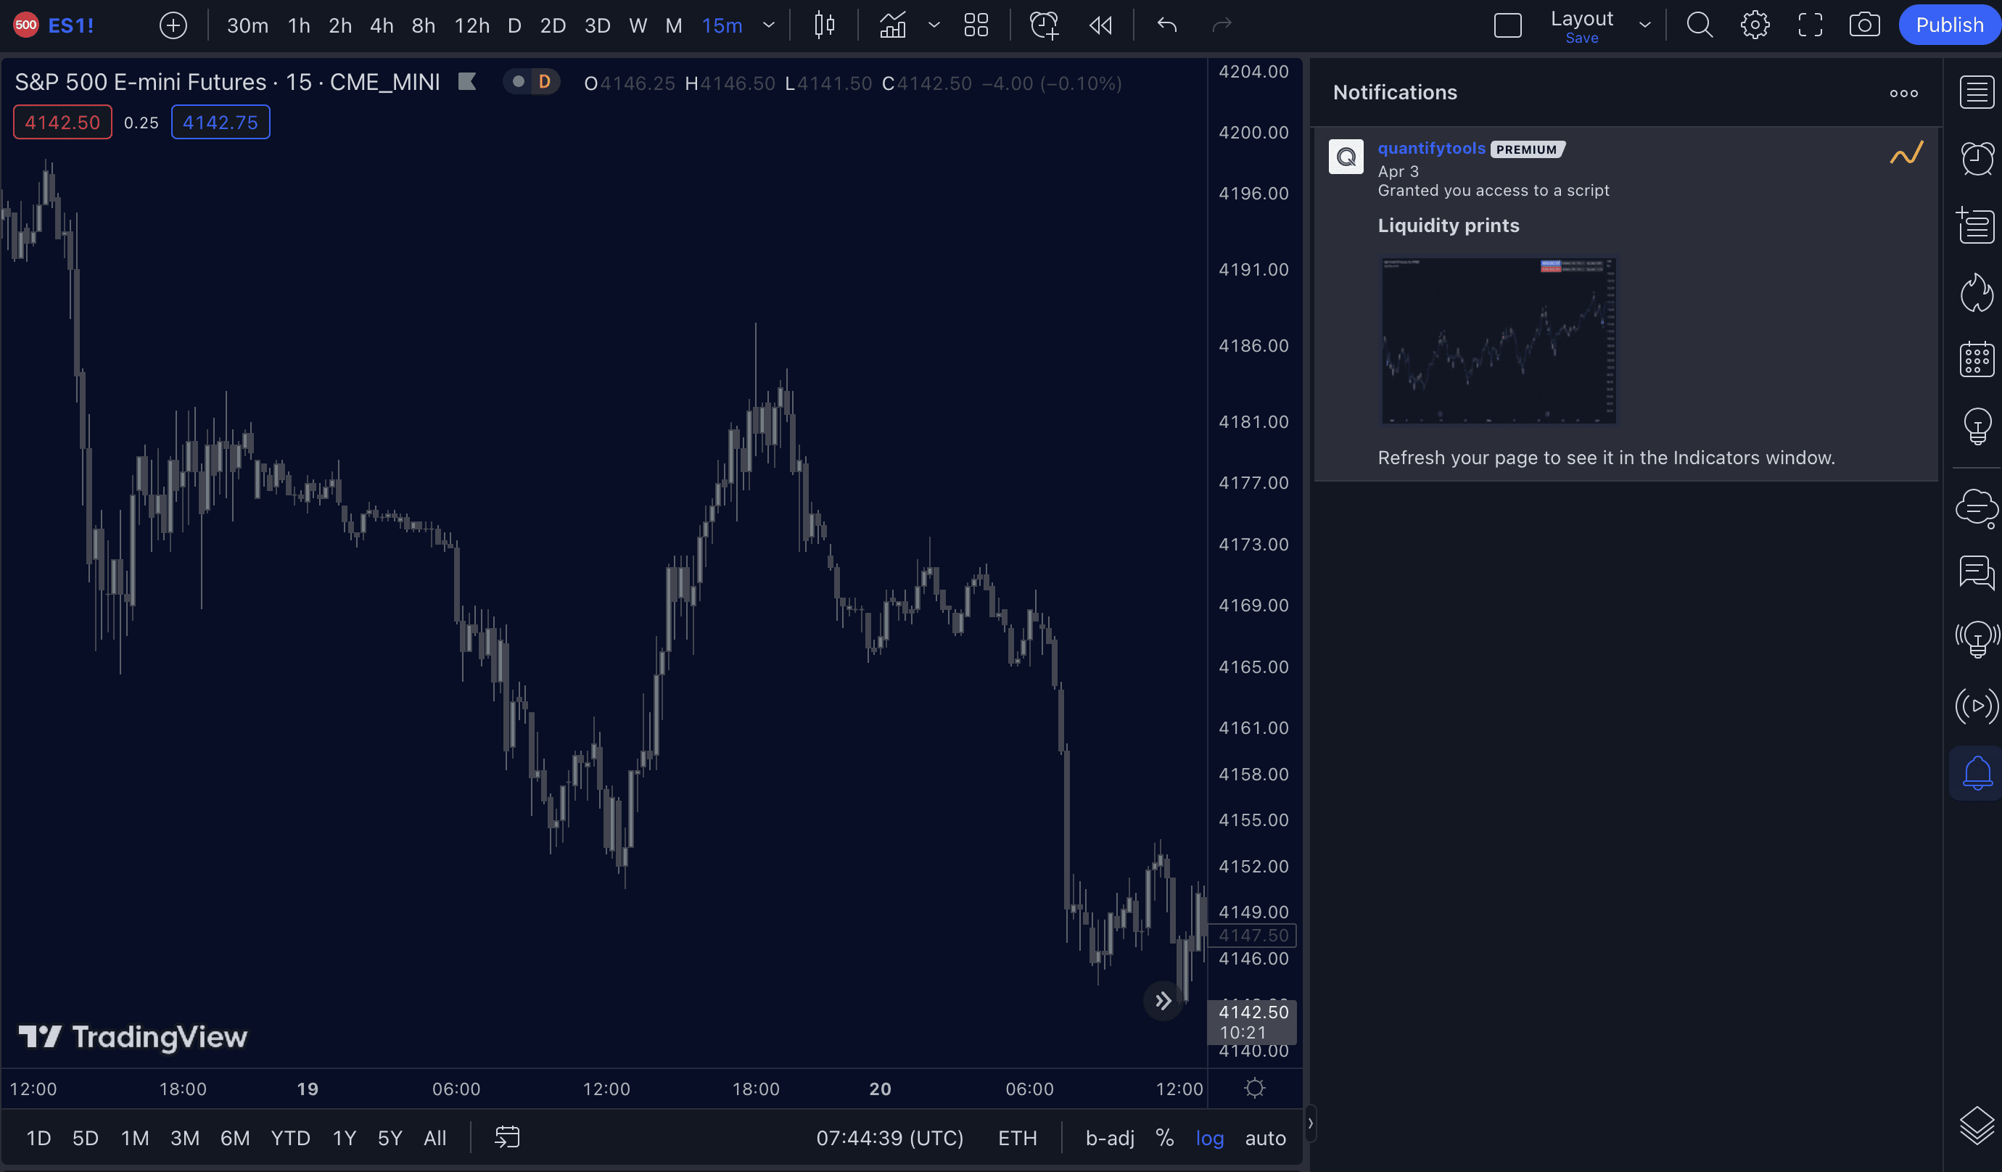Open the Alerts clock icon in sidebar
Screen dimensions: 2002x1172
1976,158
